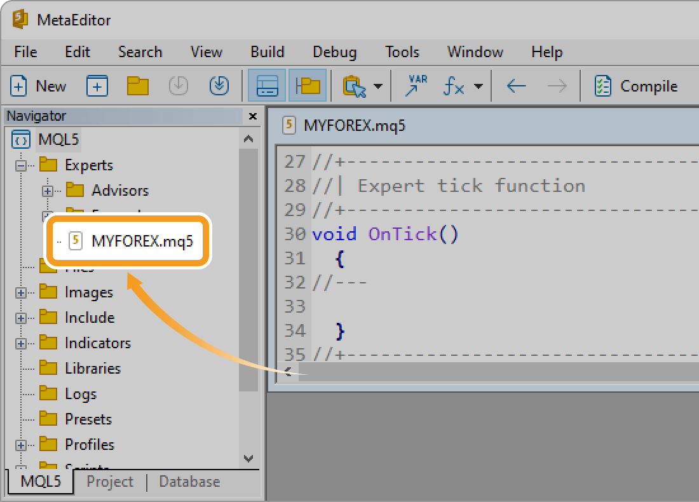Toggle the Toolbox panel view button
The height and width of the screenshot is (502, 699).
tap(267, 86)
